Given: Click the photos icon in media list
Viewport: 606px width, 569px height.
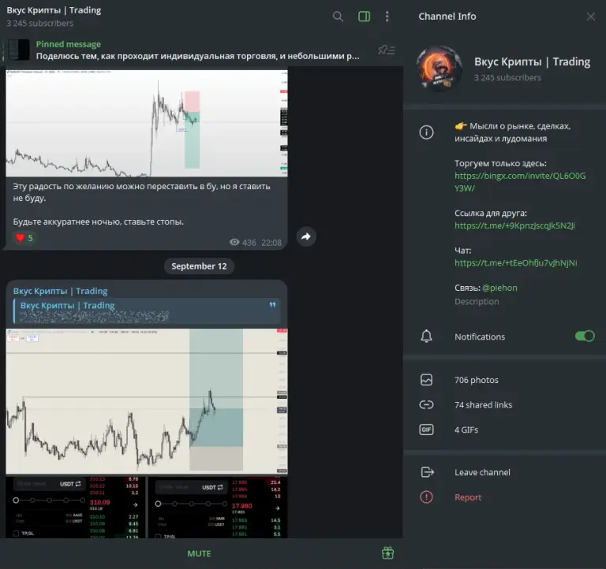Looking at the screenshot, I should [426, 380].
